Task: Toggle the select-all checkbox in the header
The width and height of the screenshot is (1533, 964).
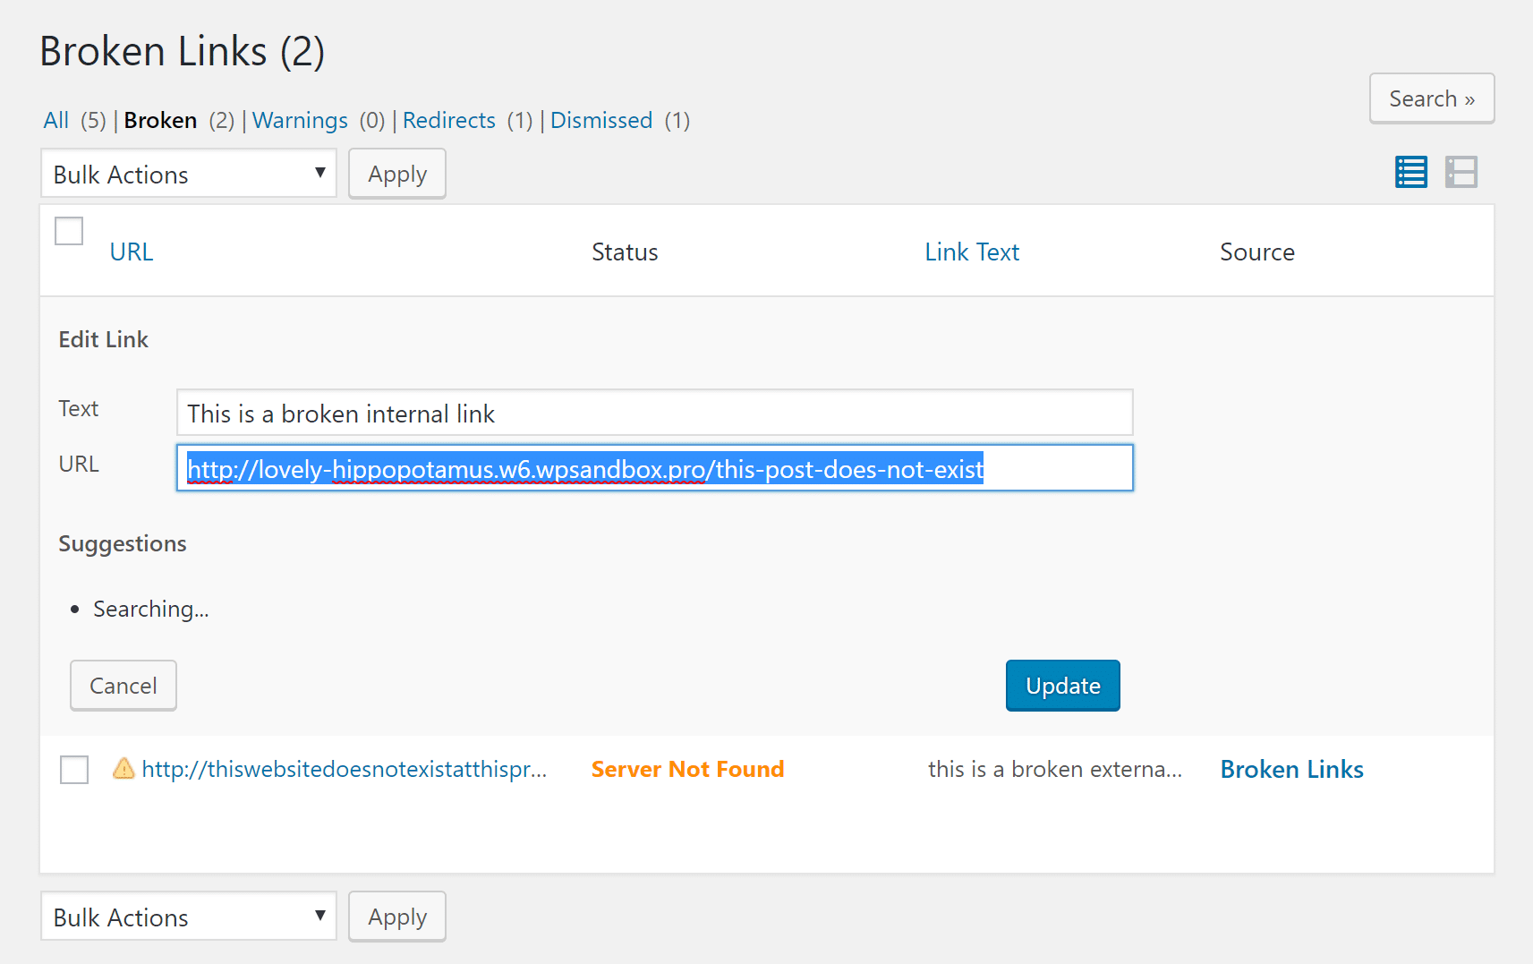Action: (x=68, y=230)
